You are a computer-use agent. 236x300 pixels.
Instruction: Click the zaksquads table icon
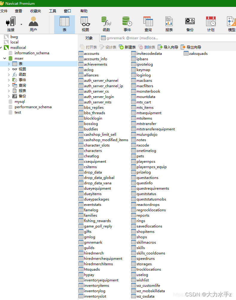(x=186, y=53)
